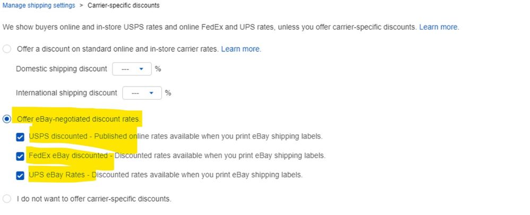Image resolution: width=530 pixels, height=215 pixels.
Task: Click the 'Domestic shipping discount' label text
Action: [62, 69]
